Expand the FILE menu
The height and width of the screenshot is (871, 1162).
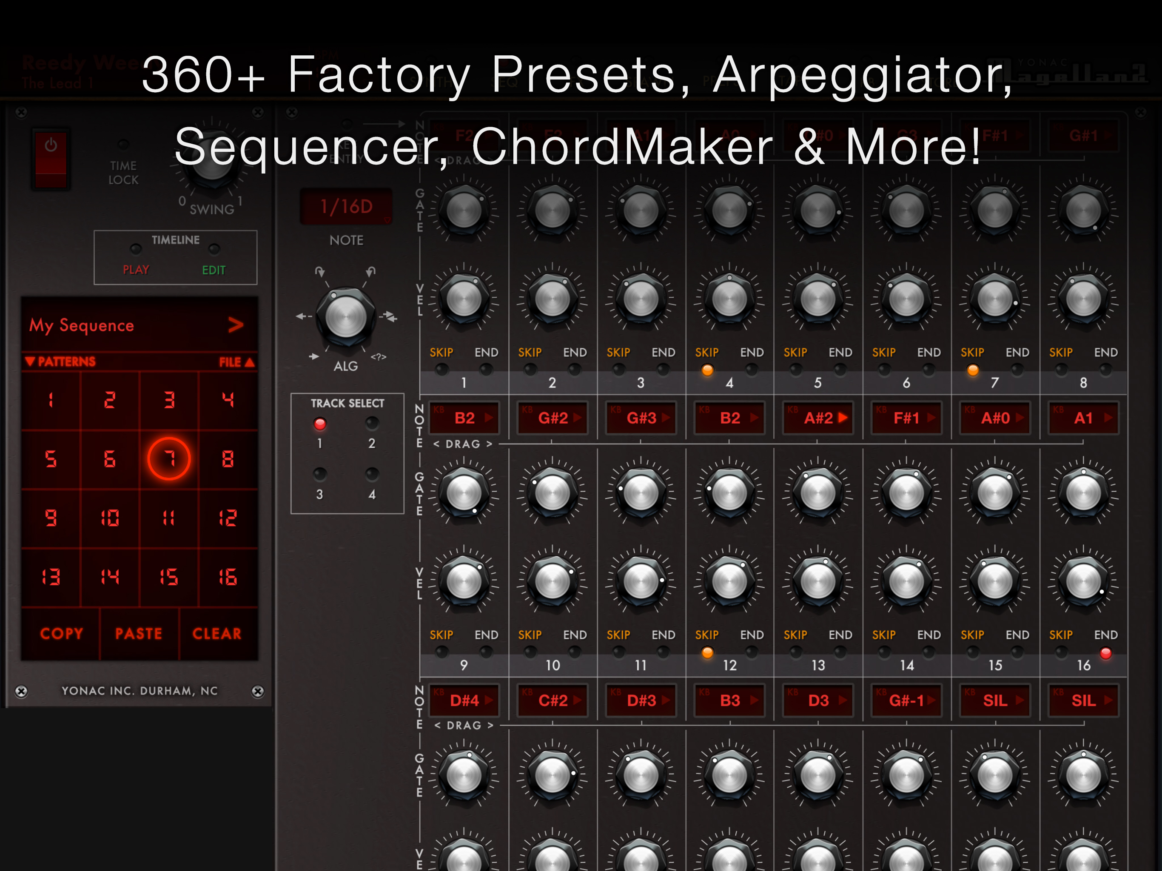(x=236, y=361)
